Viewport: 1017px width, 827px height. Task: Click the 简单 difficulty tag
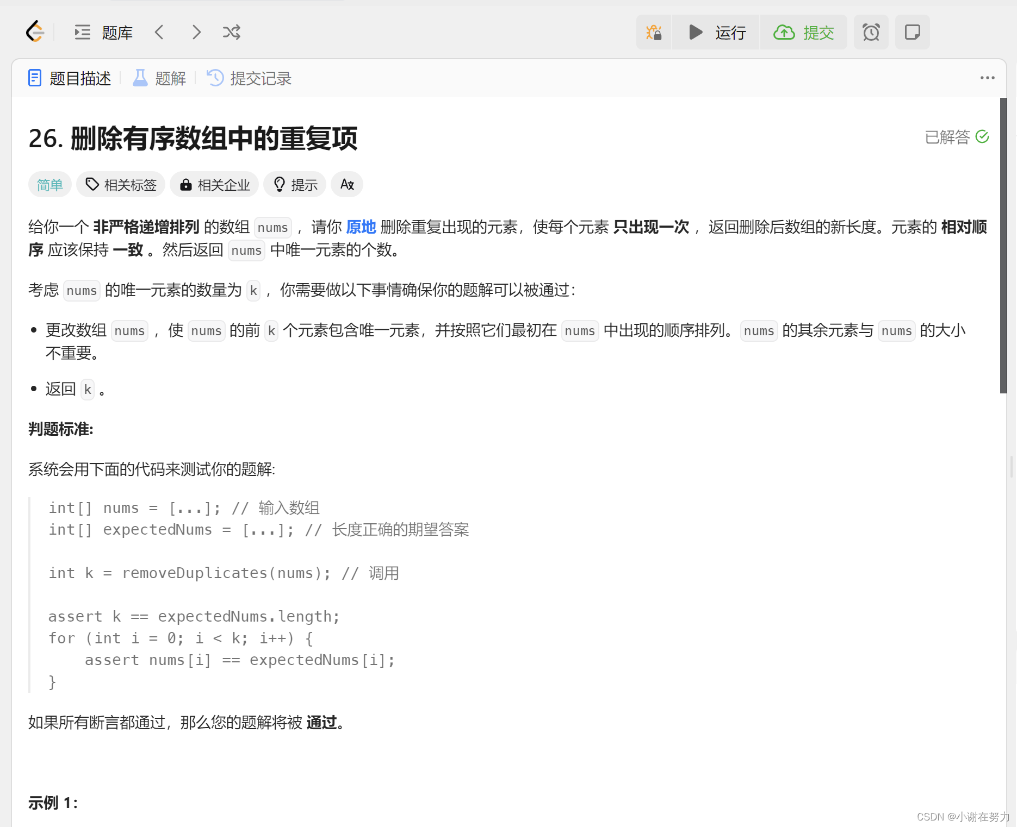click(x=50, y=185)
